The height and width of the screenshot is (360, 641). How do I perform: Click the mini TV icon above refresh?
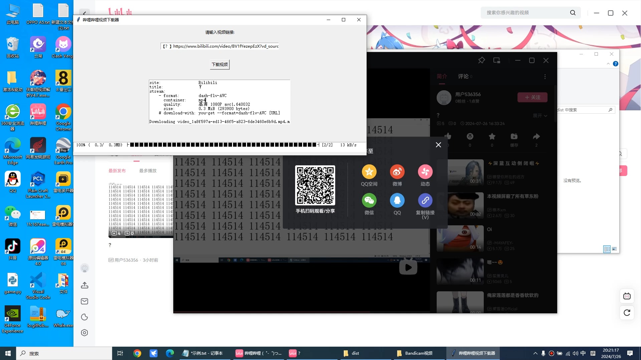[x=627, y=296]
